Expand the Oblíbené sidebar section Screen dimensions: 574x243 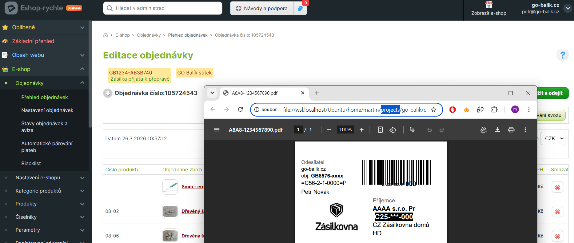pyautogui.click(x=82, y=27)
